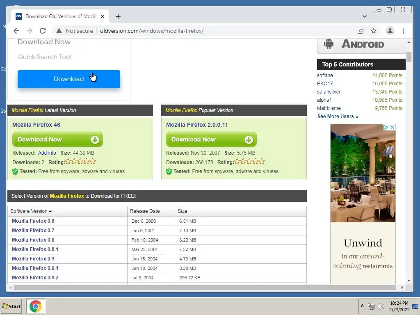Click the address bar URL
The width and height of the screenshot is (420, 315).
pyautogui.click(x=152, y=31)
